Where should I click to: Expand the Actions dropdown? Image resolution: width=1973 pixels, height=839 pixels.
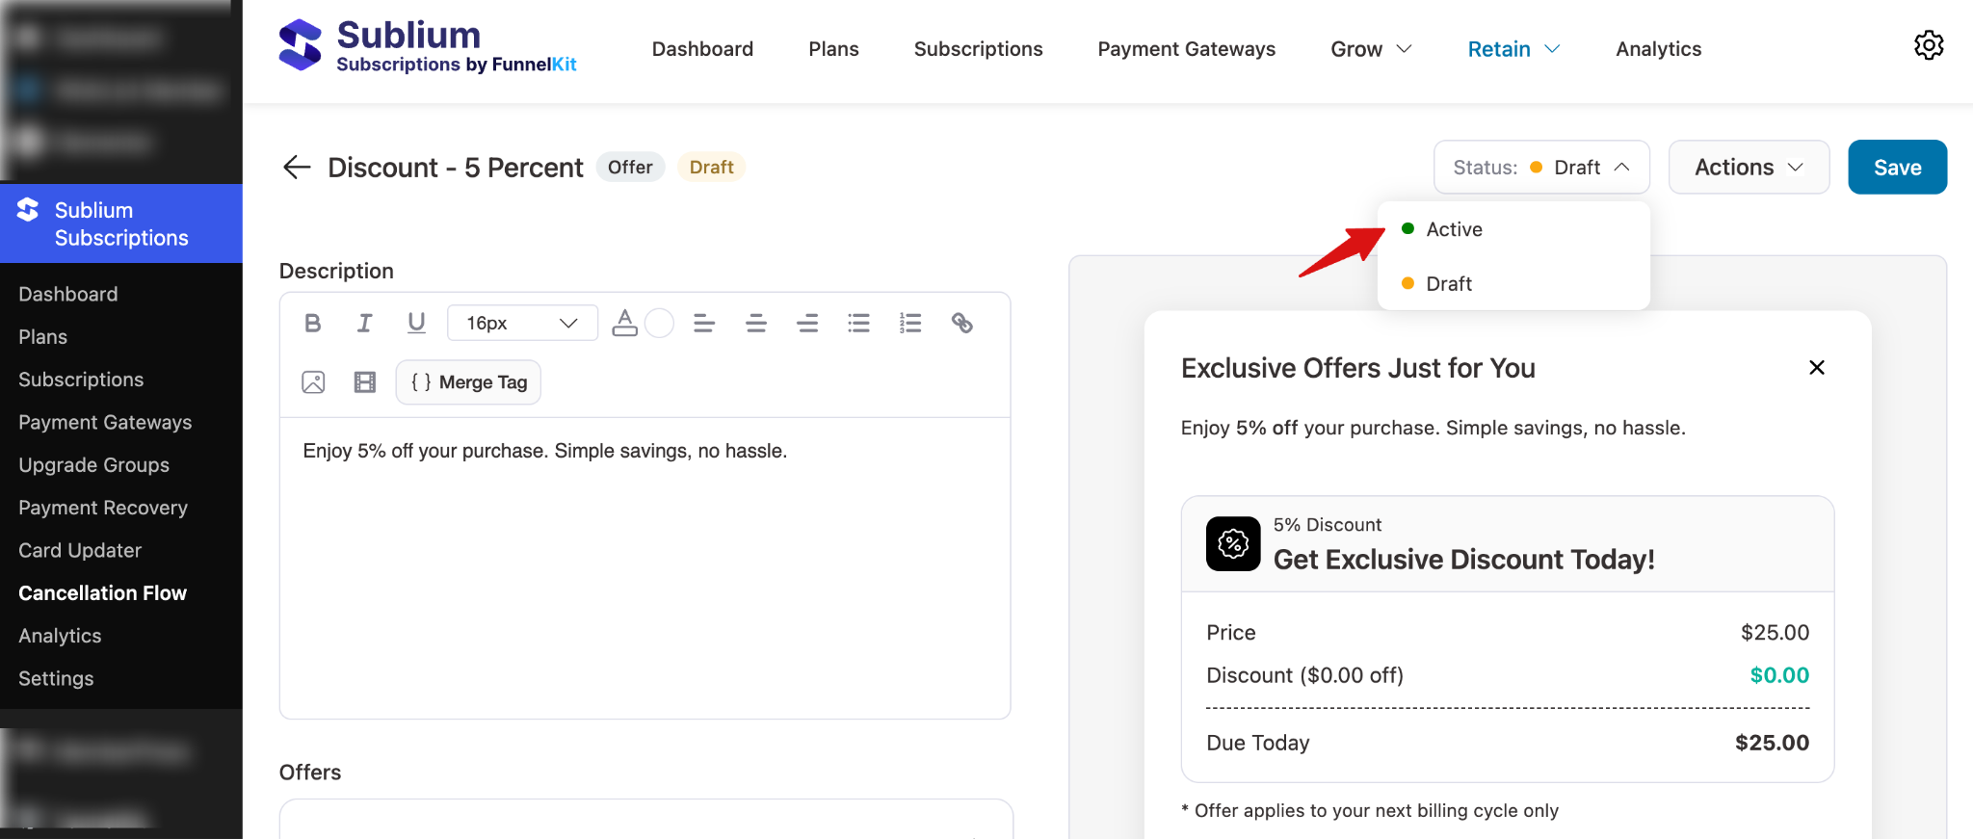point(1748,168)
